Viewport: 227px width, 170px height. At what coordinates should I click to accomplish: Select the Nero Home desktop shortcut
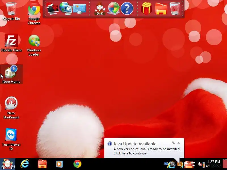pyautogui.click(x=11, y=74)
